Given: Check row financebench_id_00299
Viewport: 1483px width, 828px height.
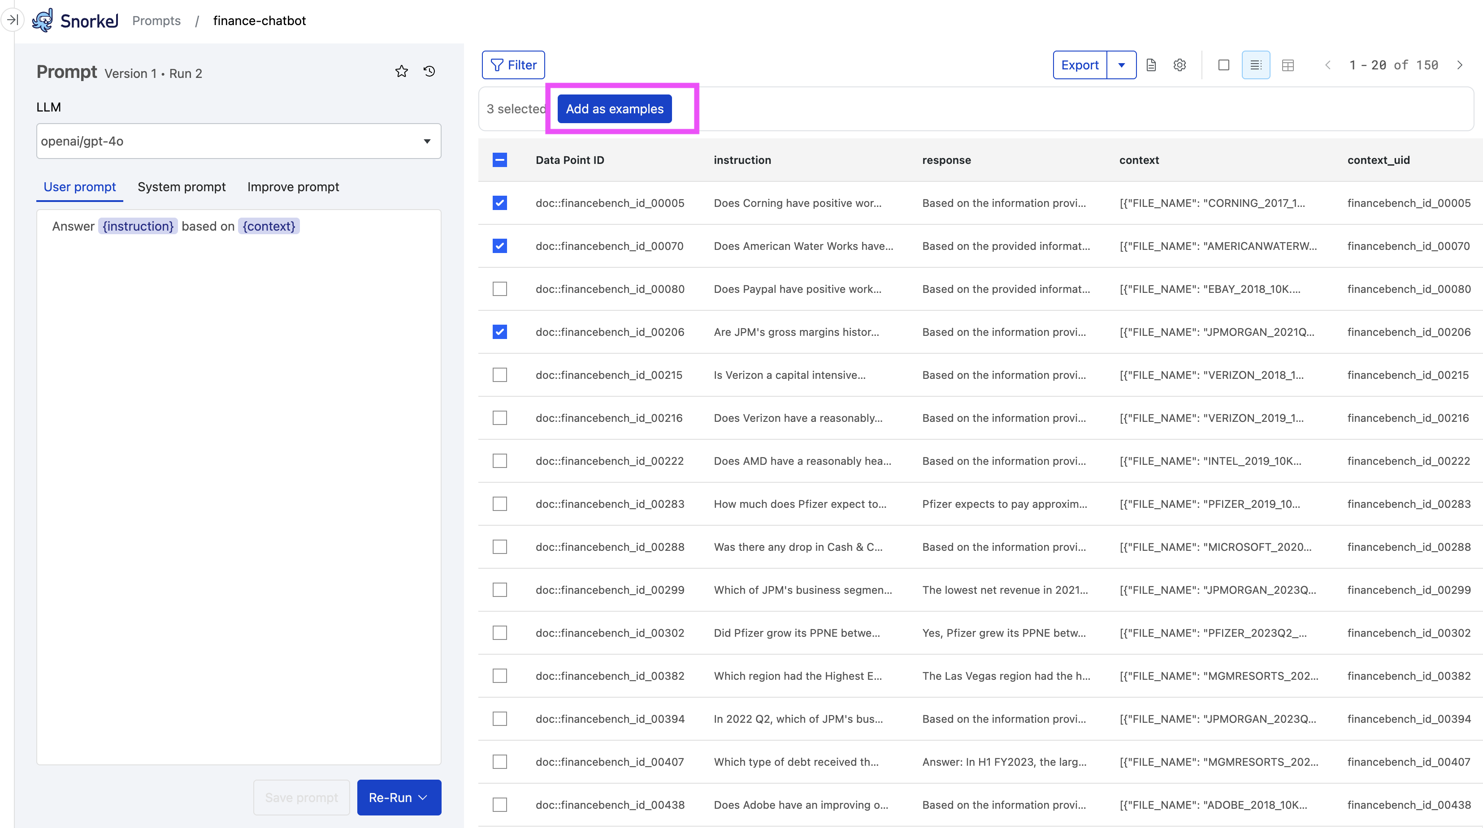Looking at the screenshot, I should (499, 590).
